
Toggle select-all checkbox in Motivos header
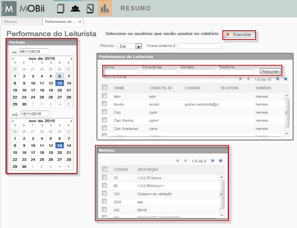[x=105, y=169]
